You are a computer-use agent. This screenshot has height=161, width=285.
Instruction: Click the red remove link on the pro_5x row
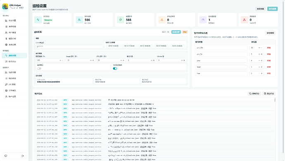click(x=268, y=54)
